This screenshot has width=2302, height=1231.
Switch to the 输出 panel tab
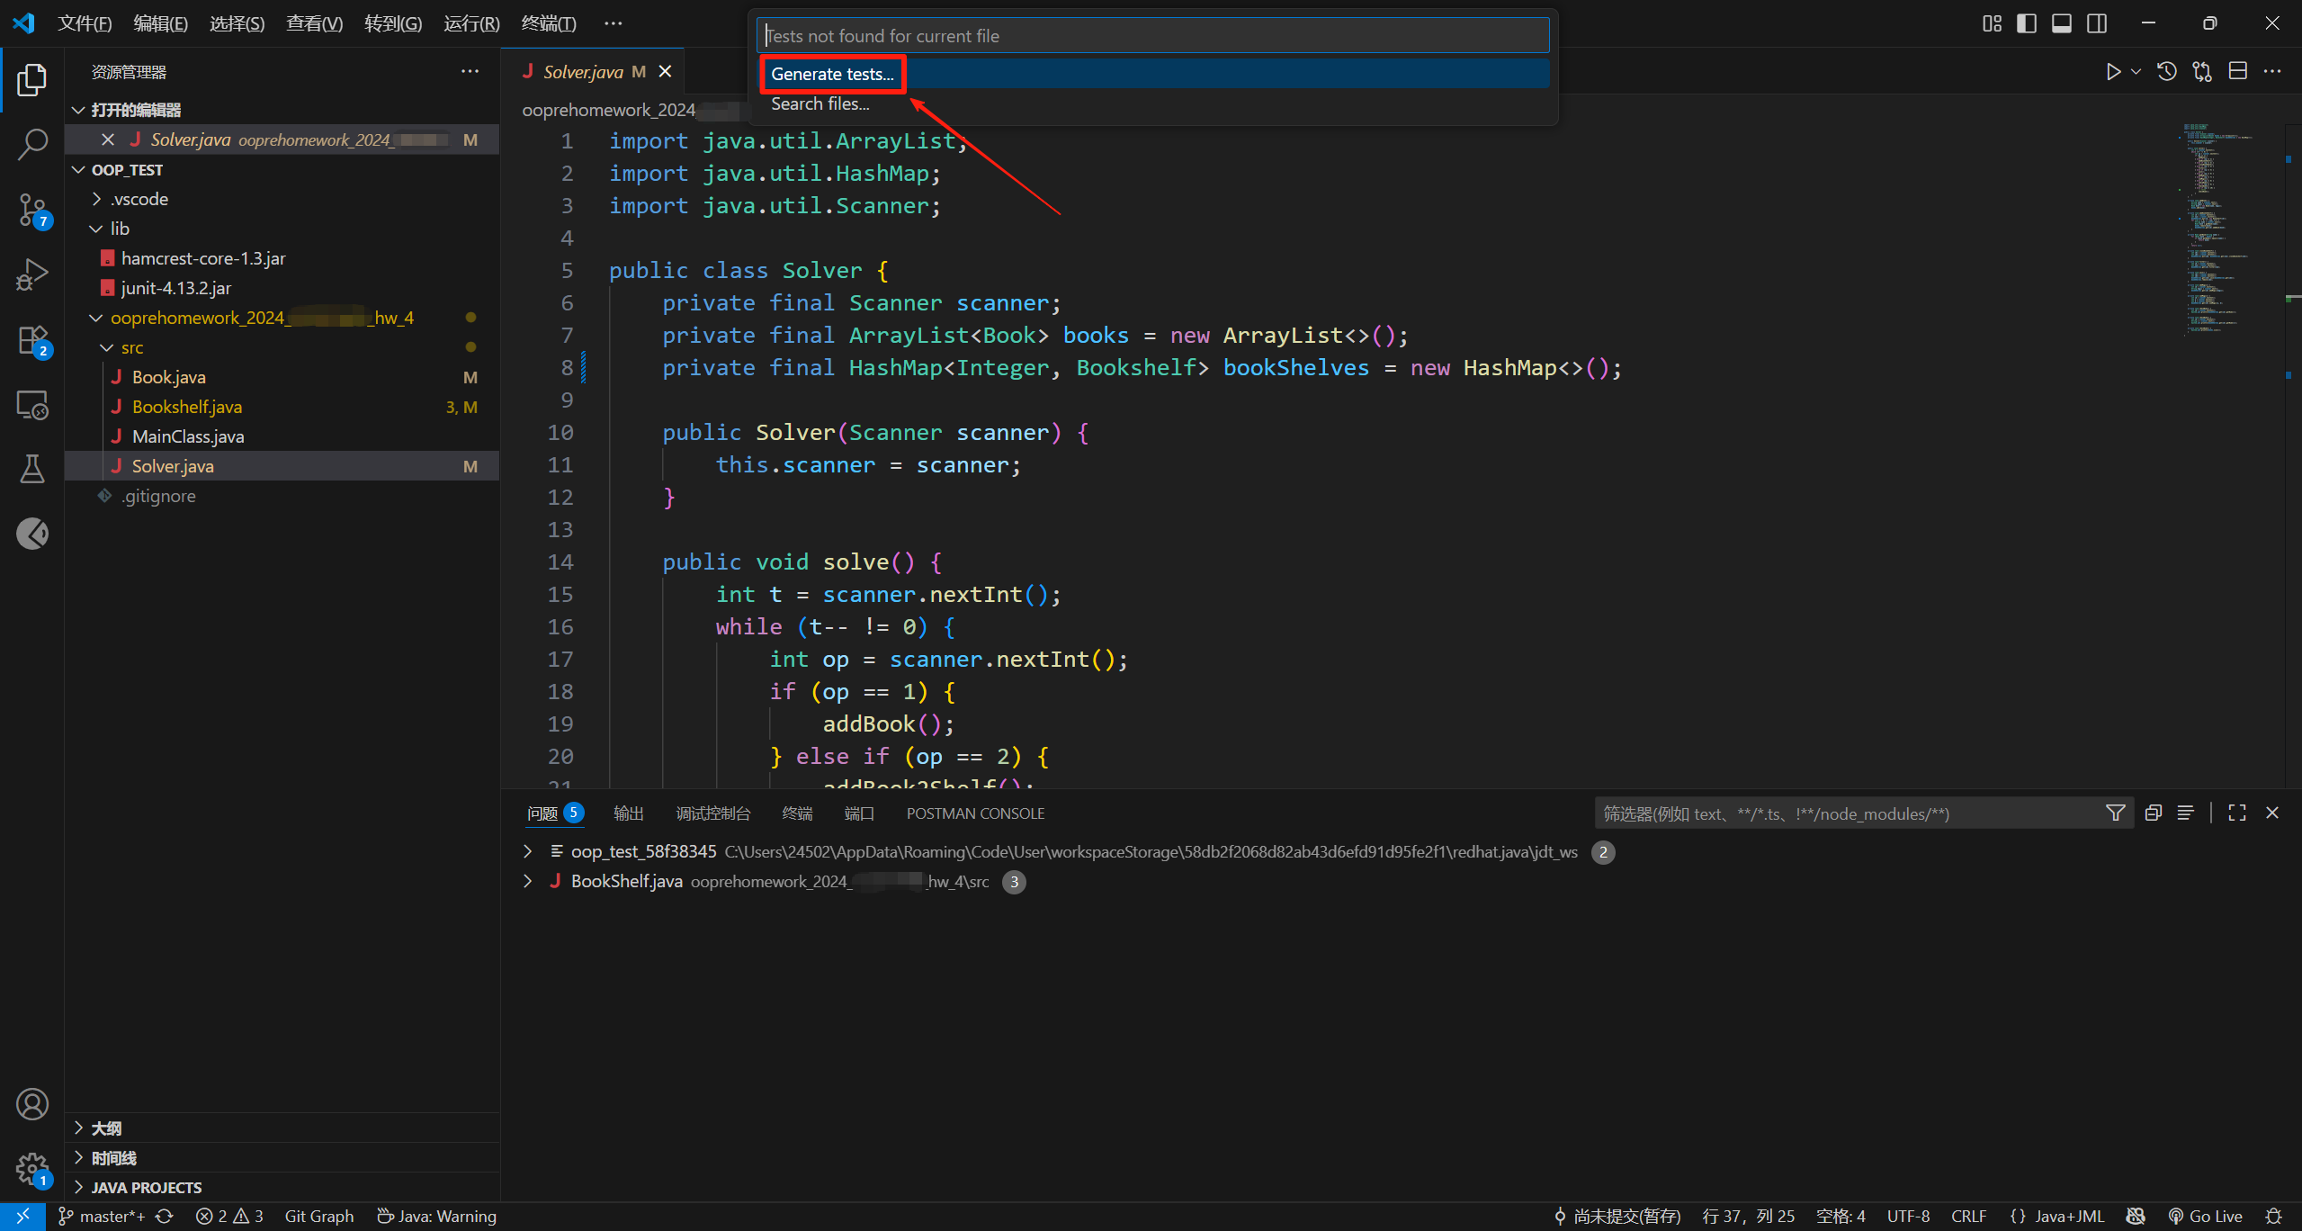pyautogui.click(x=628, y=813)
